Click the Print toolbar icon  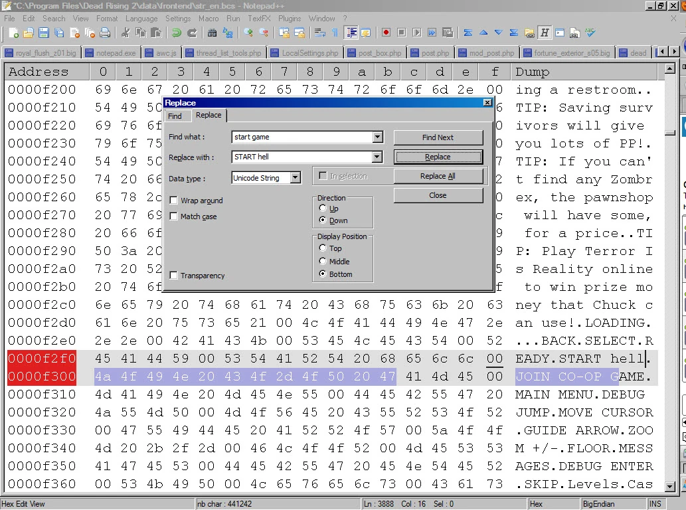tap(105, 33)
